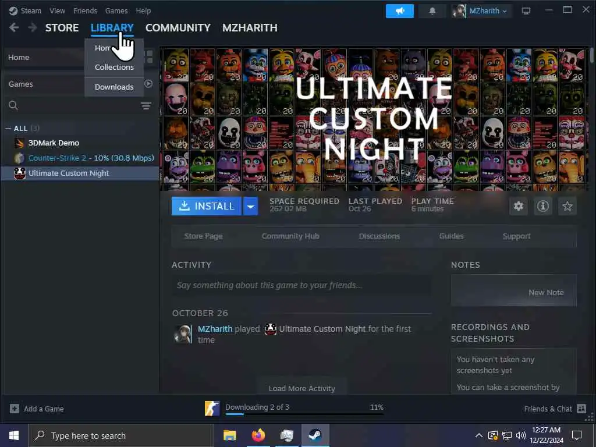This screenshot has width=596, height=447.
Task: Select the LIBRARY tab
Action: click(112, 28)
